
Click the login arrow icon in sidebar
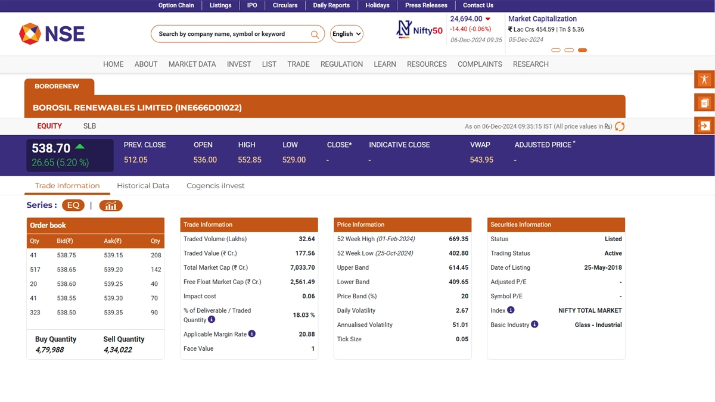(x=704, y=126)
